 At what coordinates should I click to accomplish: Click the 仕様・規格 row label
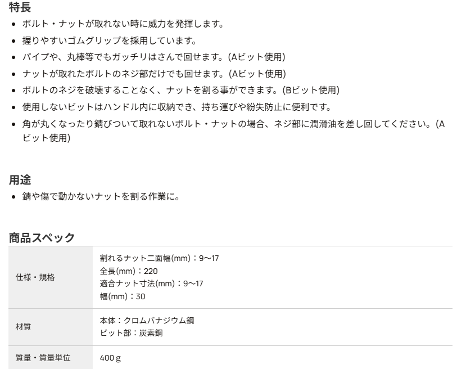[x=35, y=277]
